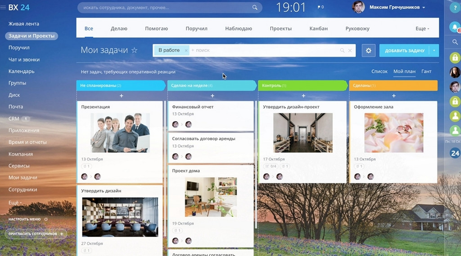Switch to the Наблюдаю tab
Screen dimensions: 461x256
pyautogui.click(x=239, y=28)
